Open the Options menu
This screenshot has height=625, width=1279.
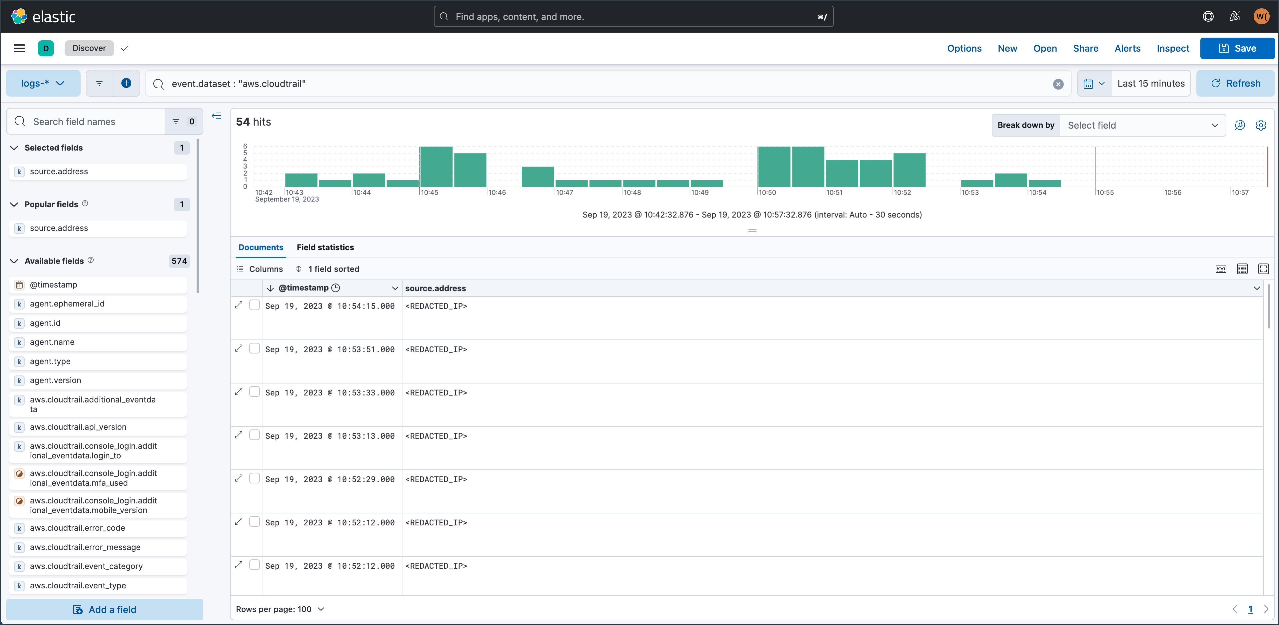tap(964, 48)
